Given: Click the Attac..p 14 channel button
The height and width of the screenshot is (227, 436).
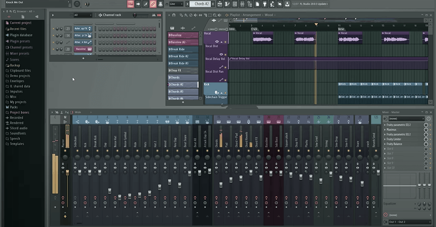Looking at the screenshot, I should [83, 35].
